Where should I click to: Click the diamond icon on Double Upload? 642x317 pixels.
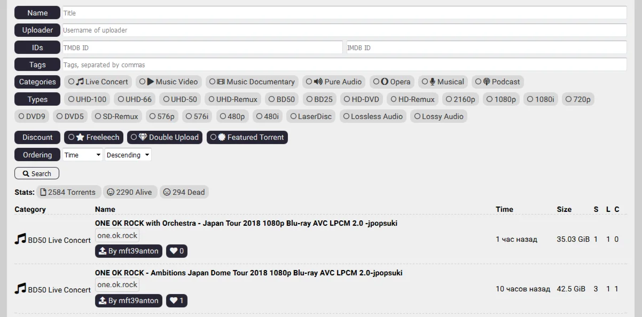pyautogui.click(x=143, y=137)
